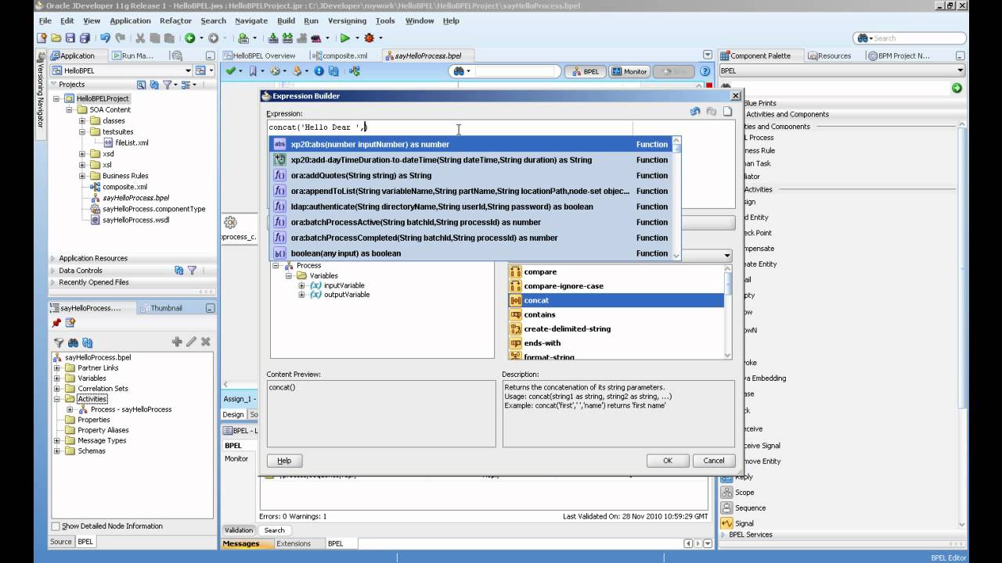This screenshot has height=563, width=1002.
Task: Click the X delete icon in structure panel
Action: (x=205, y=342)
